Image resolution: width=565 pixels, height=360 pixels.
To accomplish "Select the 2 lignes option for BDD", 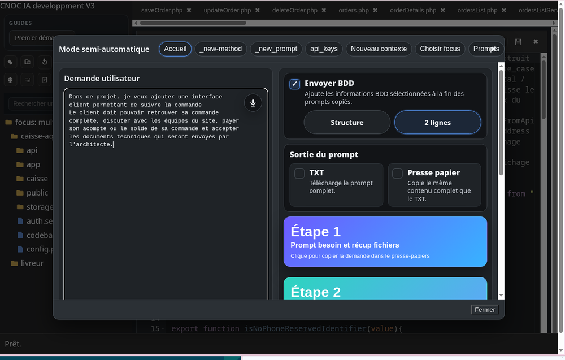I will 438,123.
